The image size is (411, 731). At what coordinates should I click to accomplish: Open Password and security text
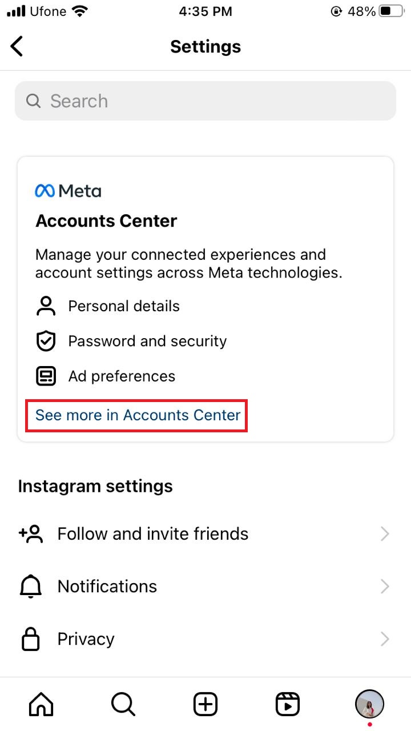coord(147,341)
